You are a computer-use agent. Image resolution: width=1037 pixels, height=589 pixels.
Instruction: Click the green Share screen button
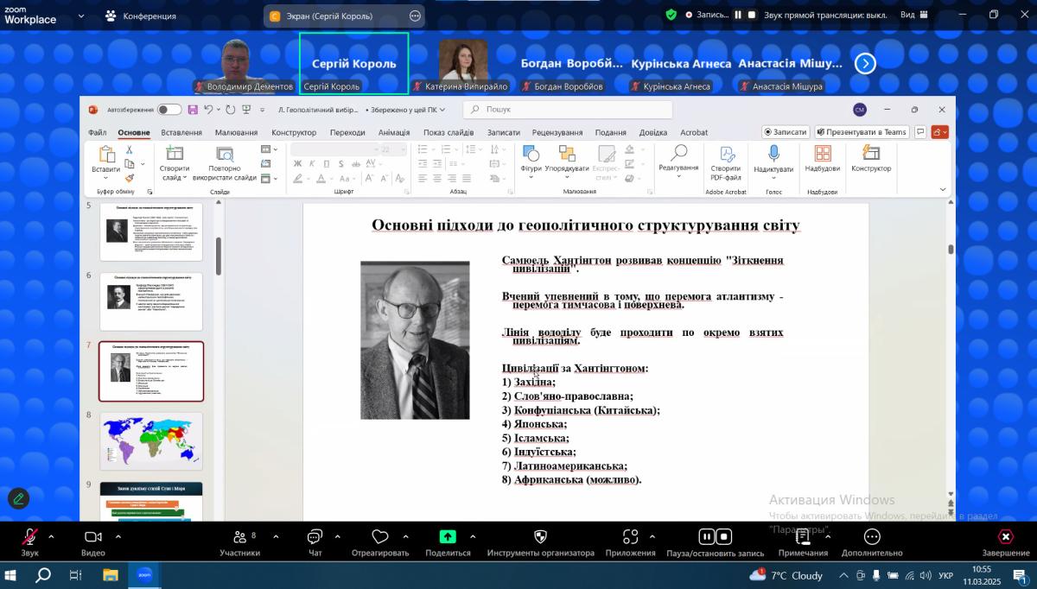tap(448, 537)
